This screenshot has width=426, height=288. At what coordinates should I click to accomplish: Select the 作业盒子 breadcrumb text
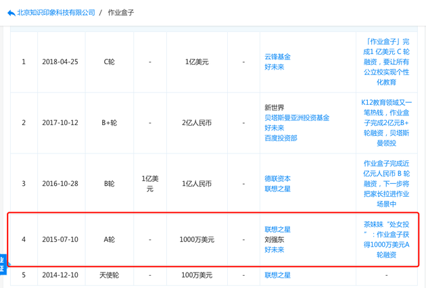[121, 12]
